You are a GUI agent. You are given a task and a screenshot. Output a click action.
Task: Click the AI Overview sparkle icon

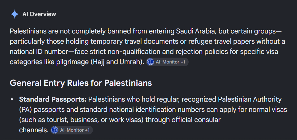coord(15,14)
